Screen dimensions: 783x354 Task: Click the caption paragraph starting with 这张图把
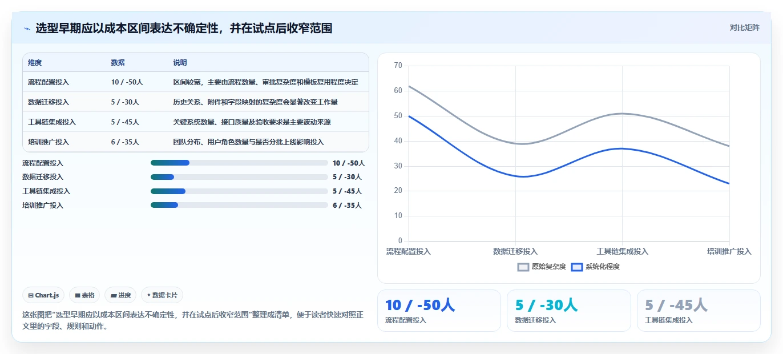click(193, 320)
